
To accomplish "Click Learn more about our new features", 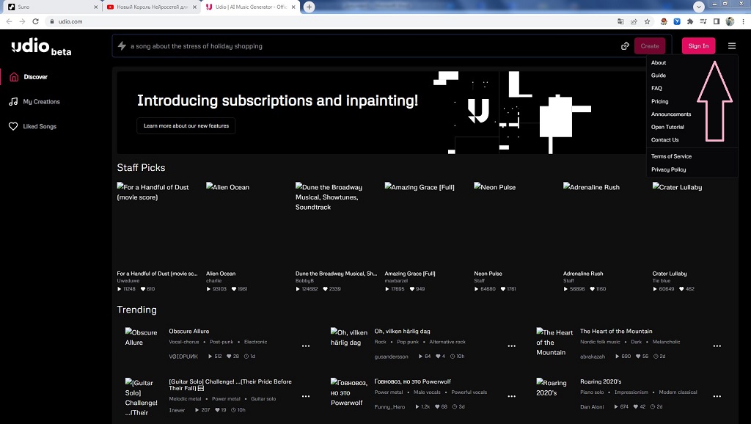I will pyautogui.click(x=186, y=125).
